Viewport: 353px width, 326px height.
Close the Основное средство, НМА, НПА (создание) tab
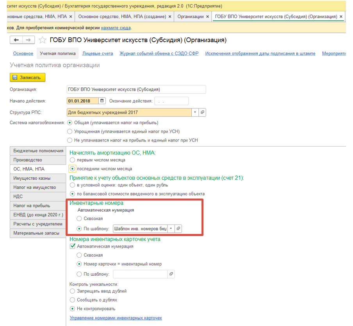pyautogui.click(x=170, y=17)
